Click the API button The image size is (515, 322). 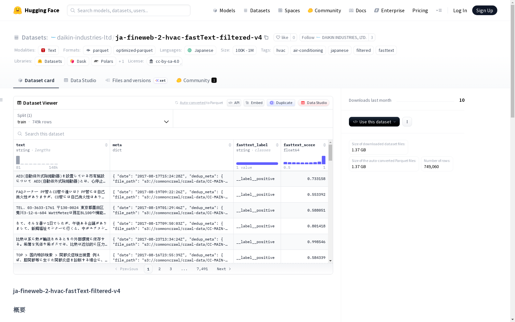(x=234, y=103)
